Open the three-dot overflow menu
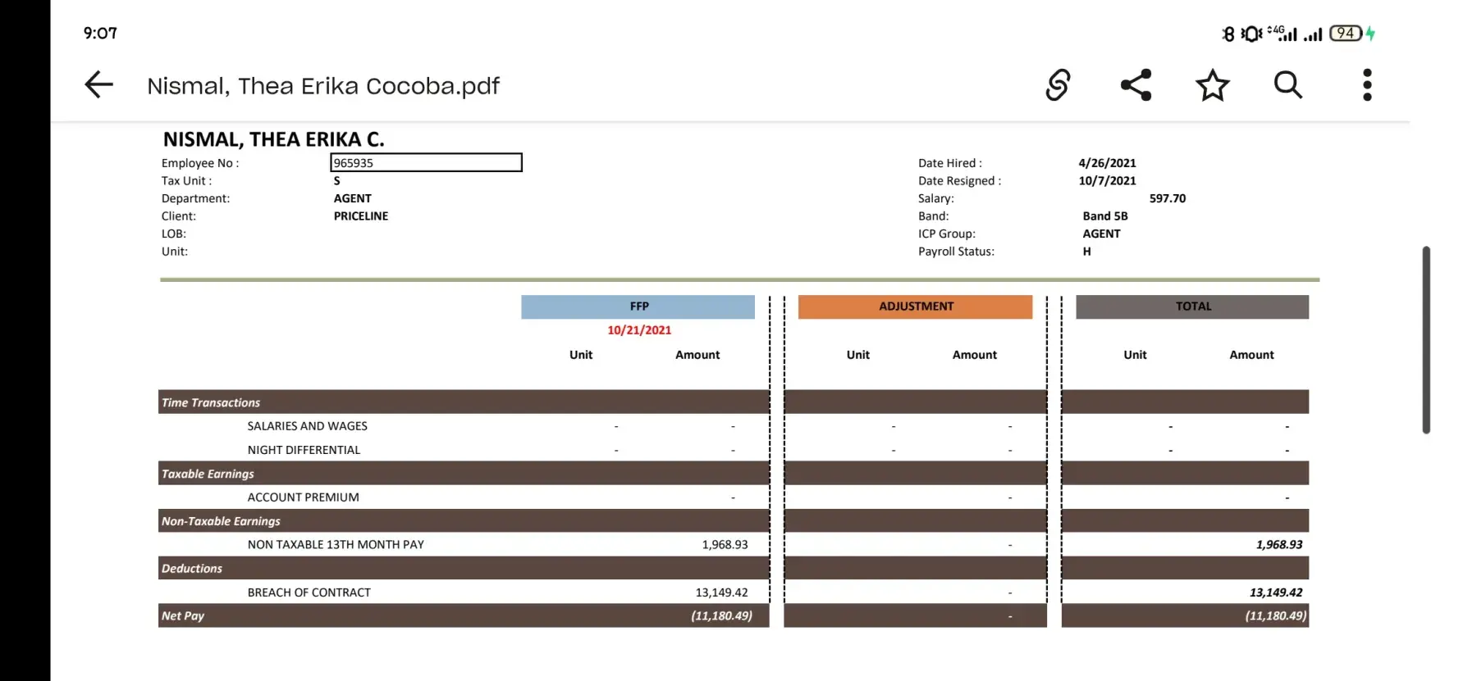The height and width of the screenshot is (681, 1477). coord(1367,84)
